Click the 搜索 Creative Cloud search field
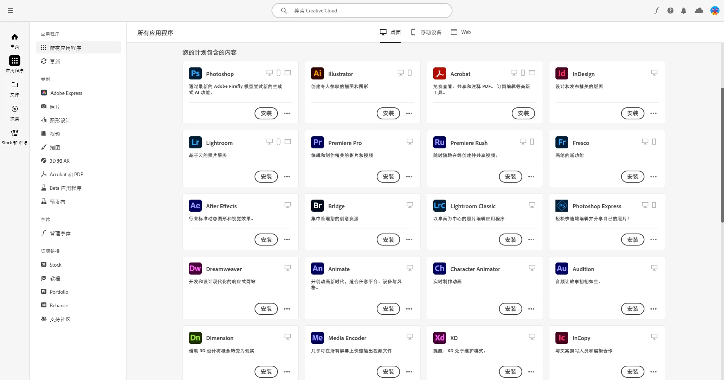This screenshot has height=380, width=724. pos(362,11)
